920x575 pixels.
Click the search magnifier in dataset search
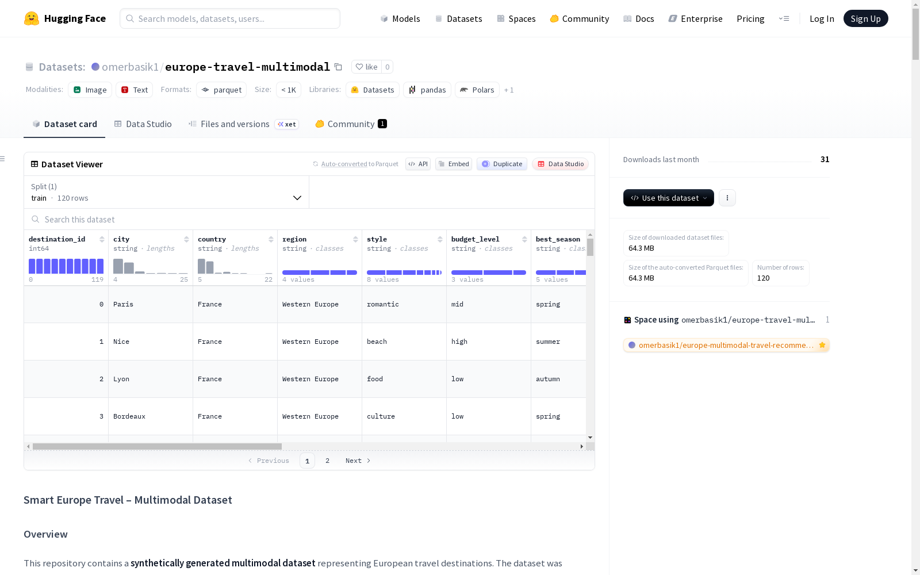click(36, 219)
